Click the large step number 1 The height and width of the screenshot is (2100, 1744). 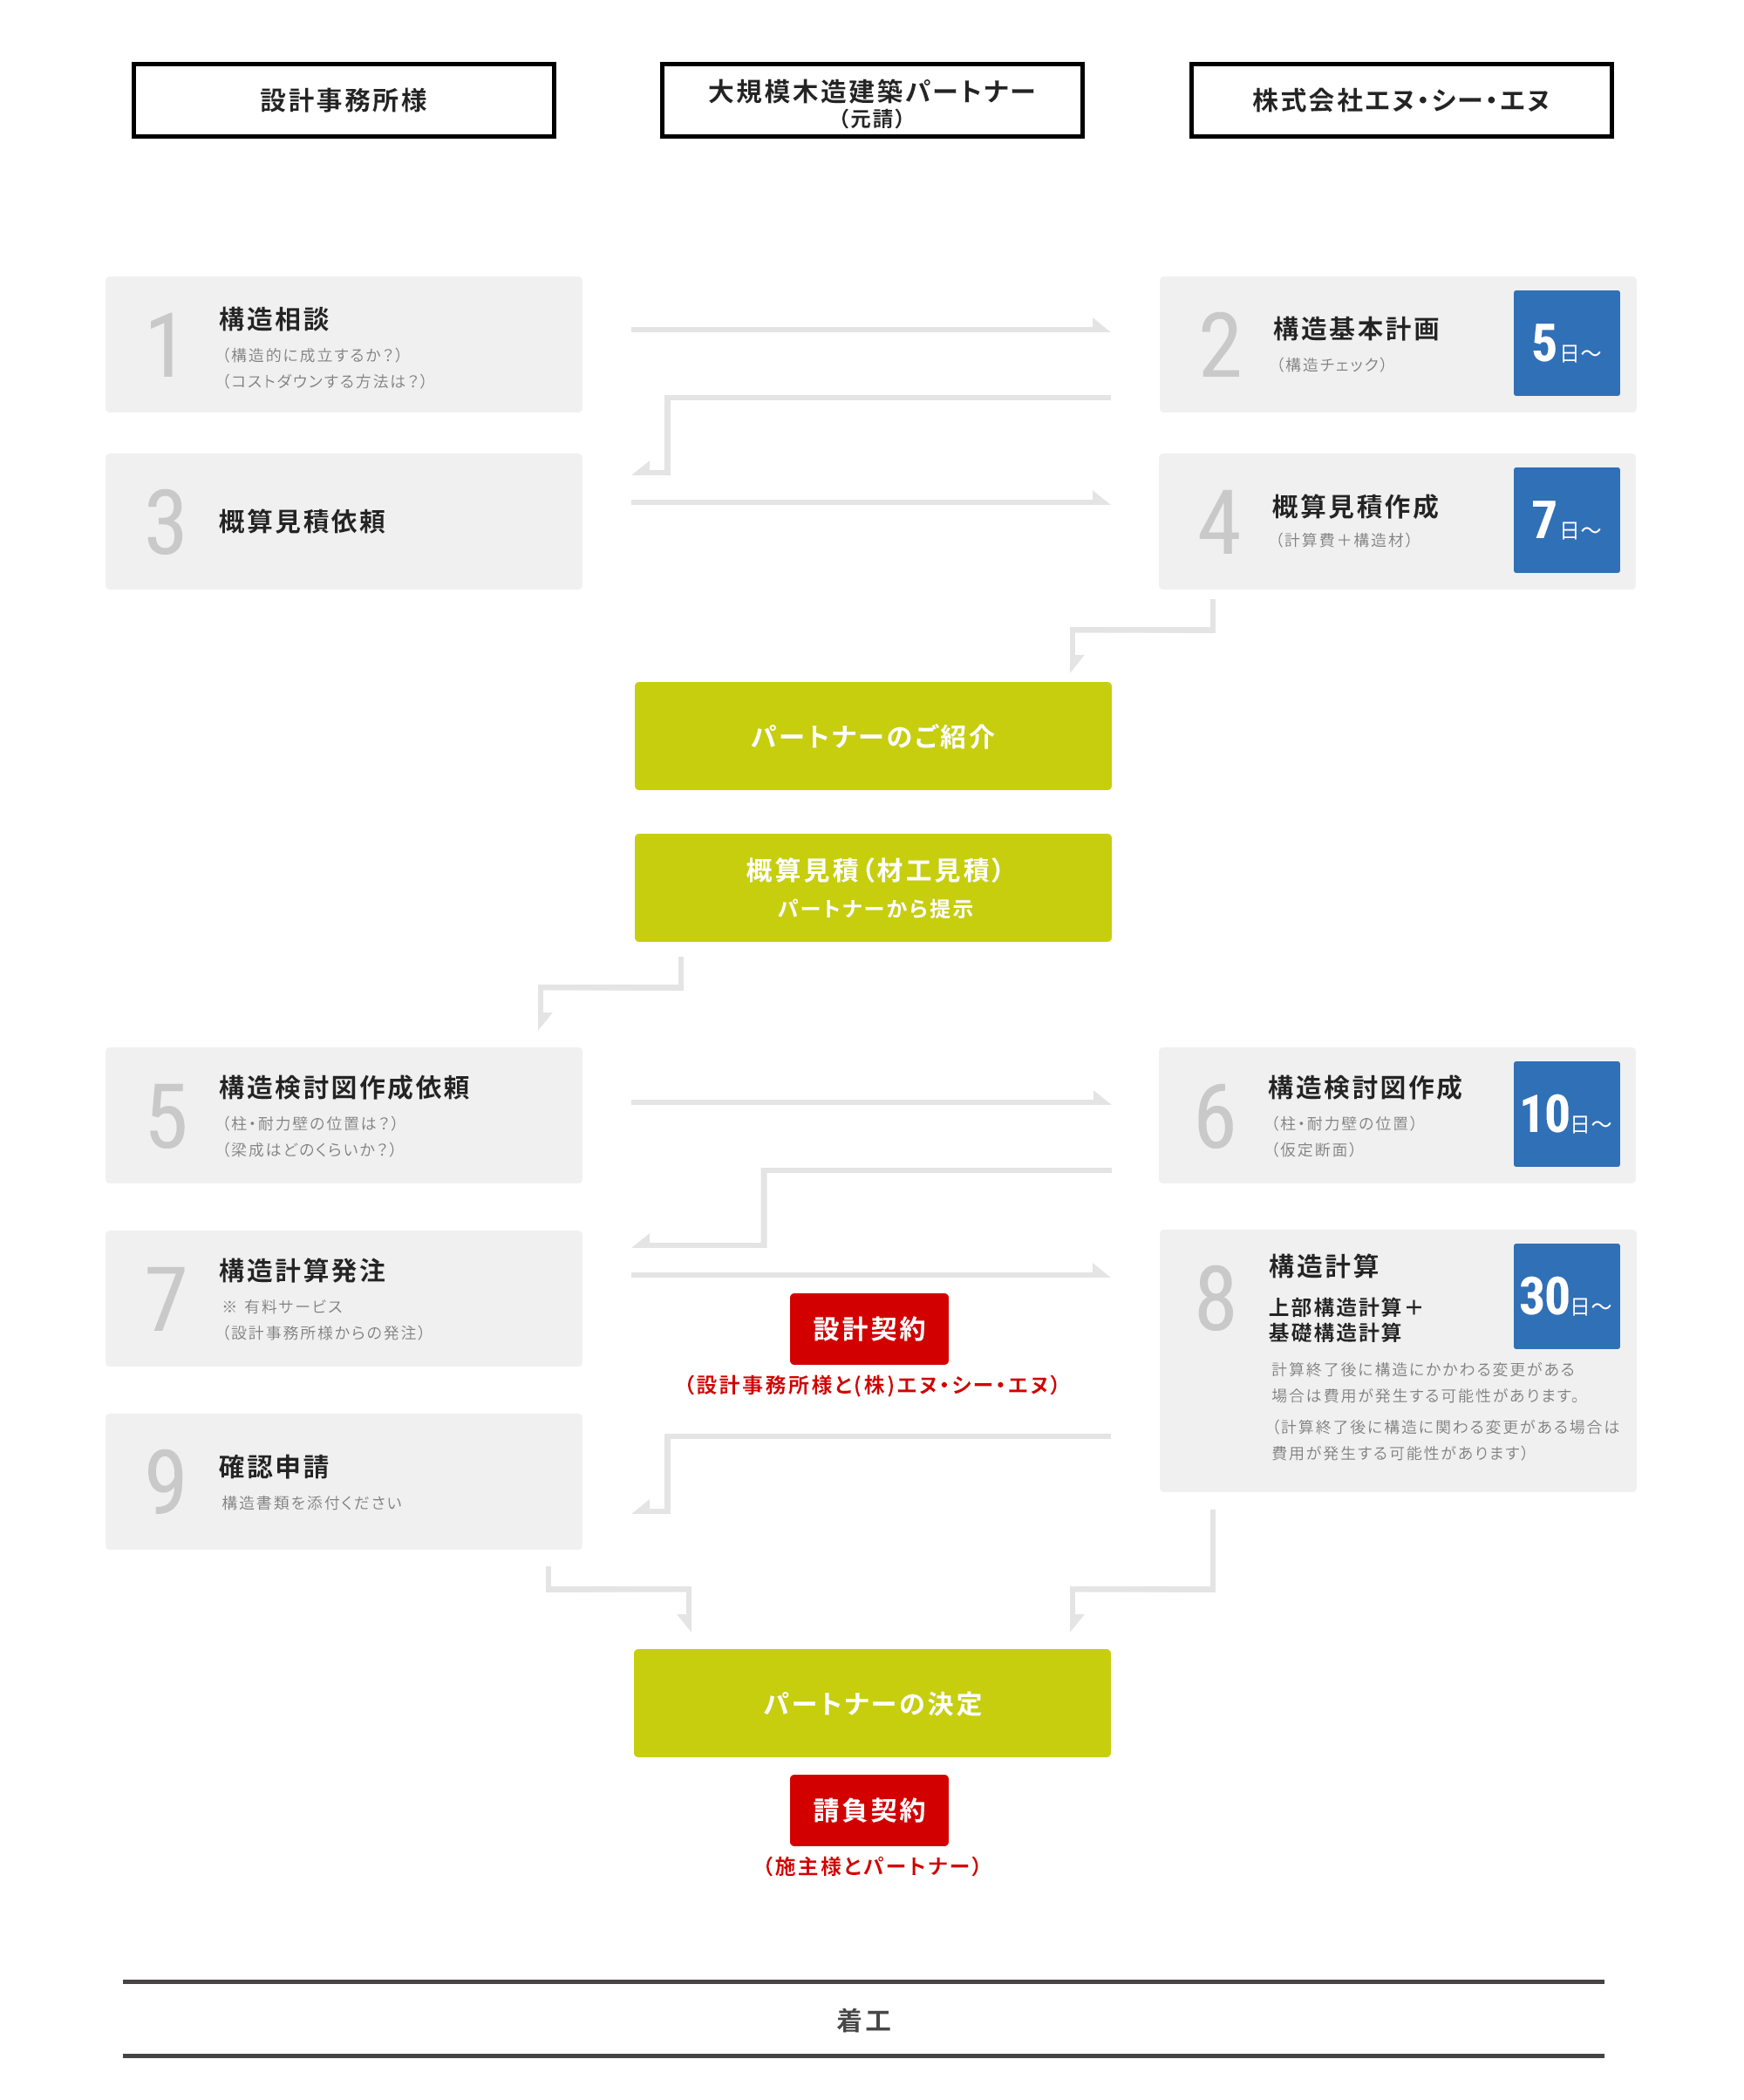164,346
